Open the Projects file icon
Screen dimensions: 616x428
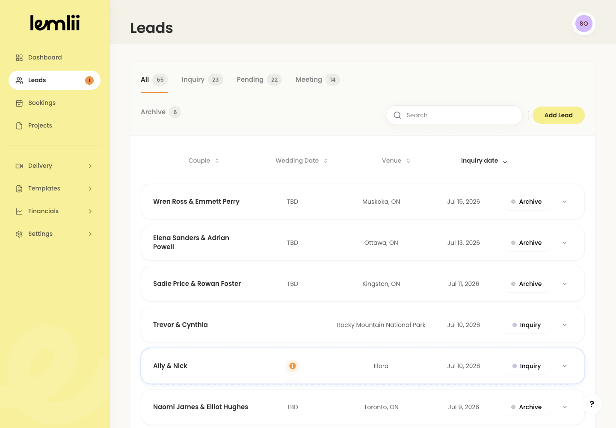(x=19, y=126)
